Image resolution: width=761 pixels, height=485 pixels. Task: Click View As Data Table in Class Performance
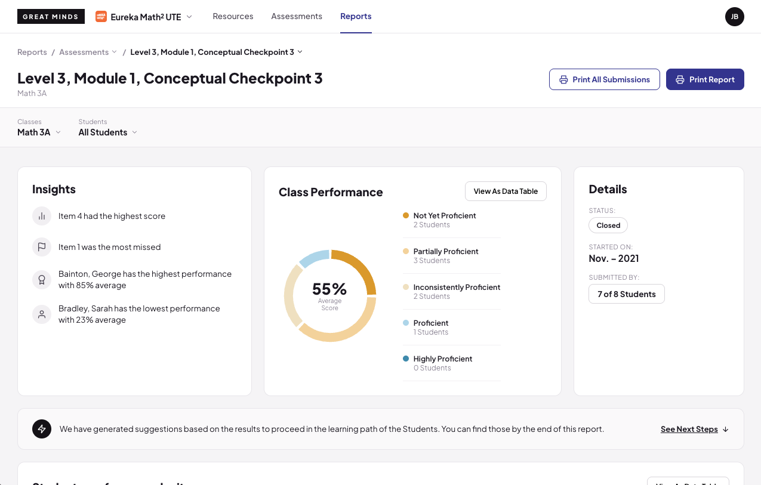(x=506, y=191)
